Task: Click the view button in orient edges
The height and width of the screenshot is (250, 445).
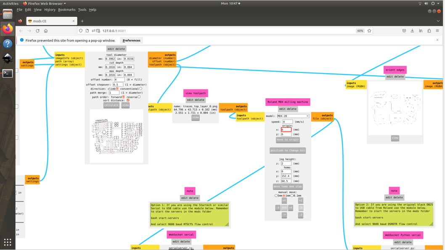Action: click(395, 138)
